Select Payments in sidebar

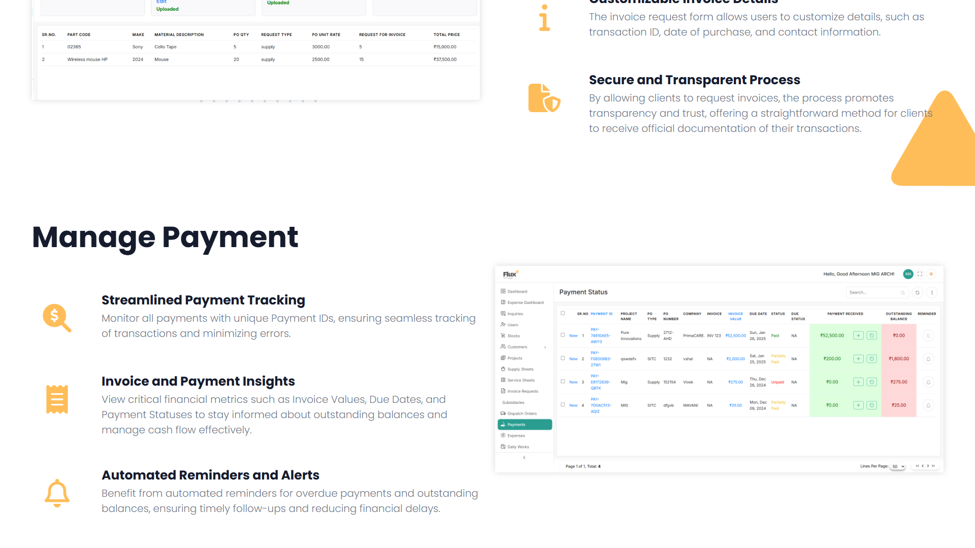tap(525, 425)
